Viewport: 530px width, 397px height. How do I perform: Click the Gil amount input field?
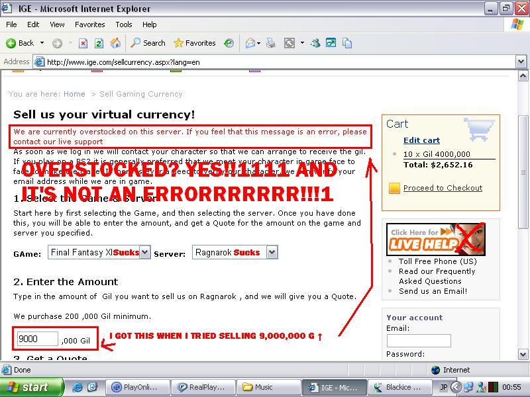click(x=38, y=339)
